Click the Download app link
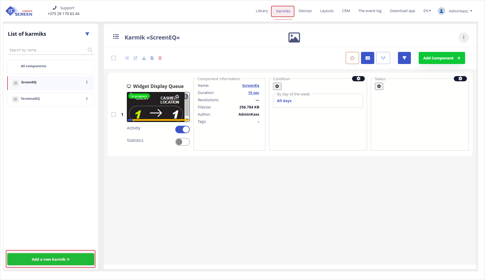 (x=402, y=11)
